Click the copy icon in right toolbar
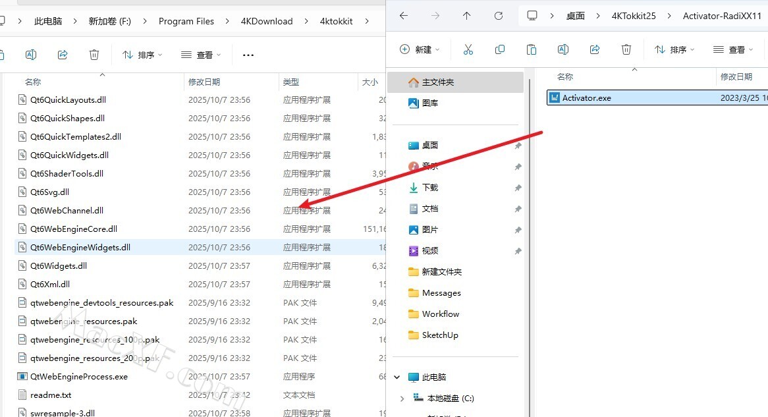This screenshot has width=768, height=417. pos(500,49)
